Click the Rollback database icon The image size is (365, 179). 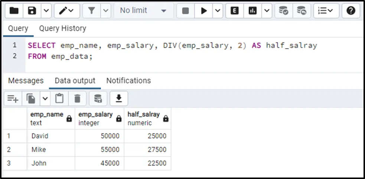click(x=302, y=11)
